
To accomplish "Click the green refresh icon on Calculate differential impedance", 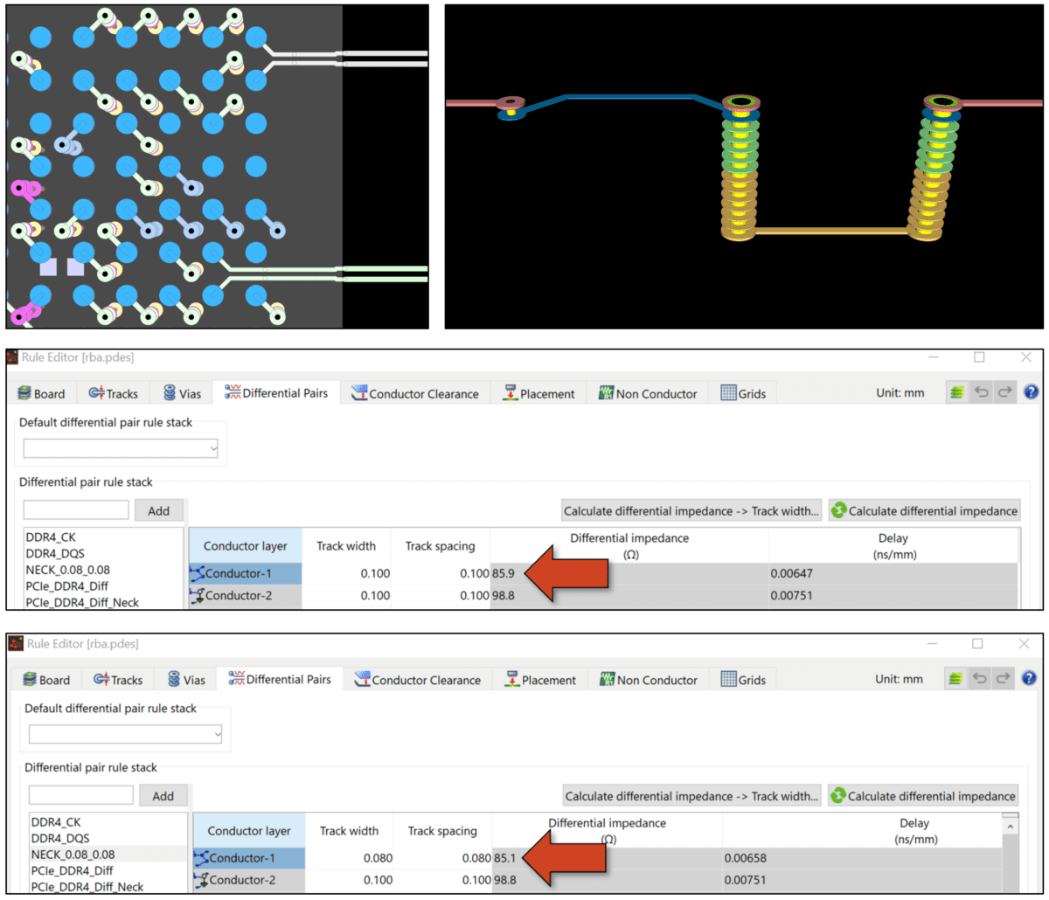I will [838, 509].
